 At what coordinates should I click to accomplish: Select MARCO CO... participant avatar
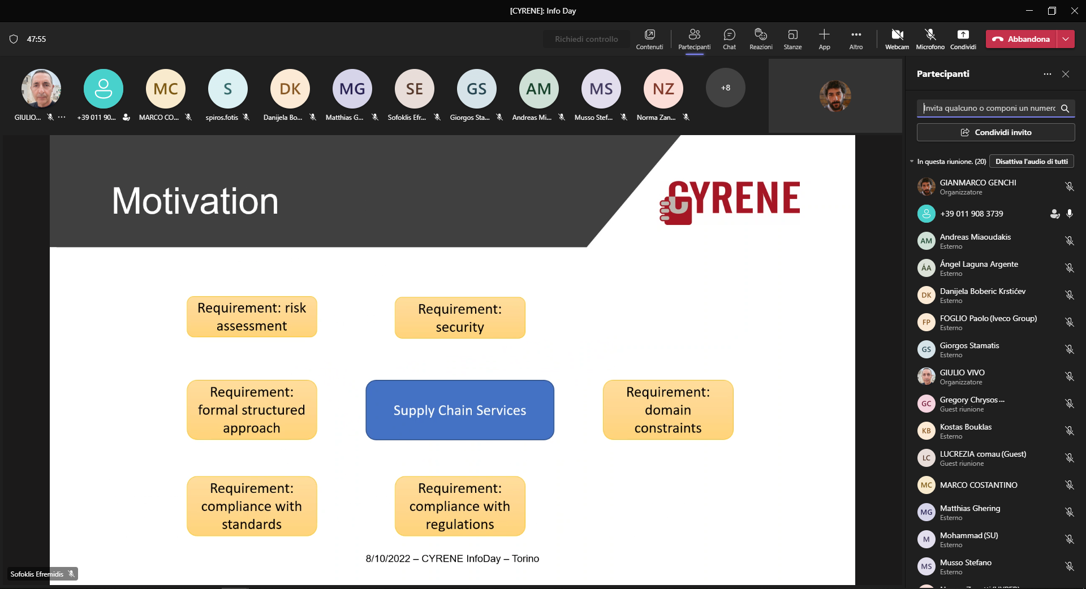point(166,88)
